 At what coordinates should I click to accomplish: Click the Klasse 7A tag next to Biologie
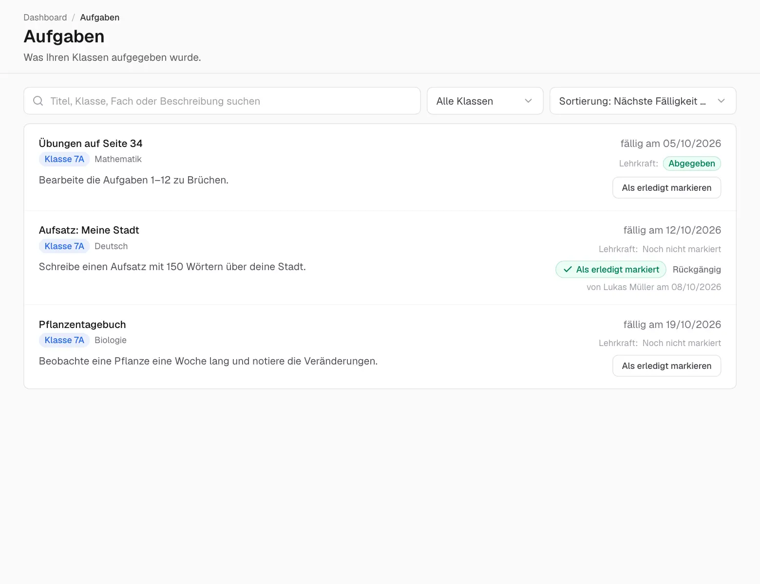[64, 340]
